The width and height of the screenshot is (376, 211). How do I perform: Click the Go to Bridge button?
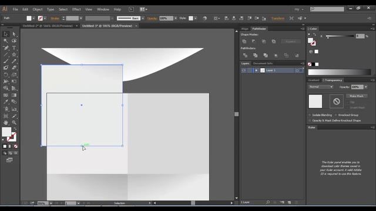click(x=131, y=9)
